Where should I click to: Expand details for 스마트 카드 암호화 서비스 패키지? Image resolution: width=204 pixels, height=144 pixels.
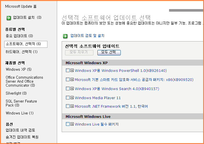click(x=72, y=79)
